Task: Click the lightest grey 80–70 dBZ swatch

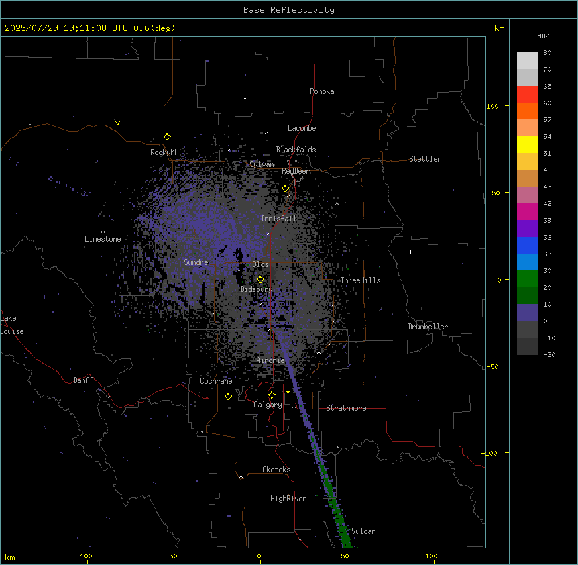Action: coord(527,61)
